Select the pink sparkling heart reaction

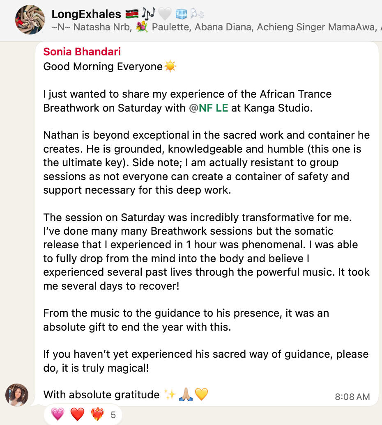pyautogui.click(x=58, y=414)
